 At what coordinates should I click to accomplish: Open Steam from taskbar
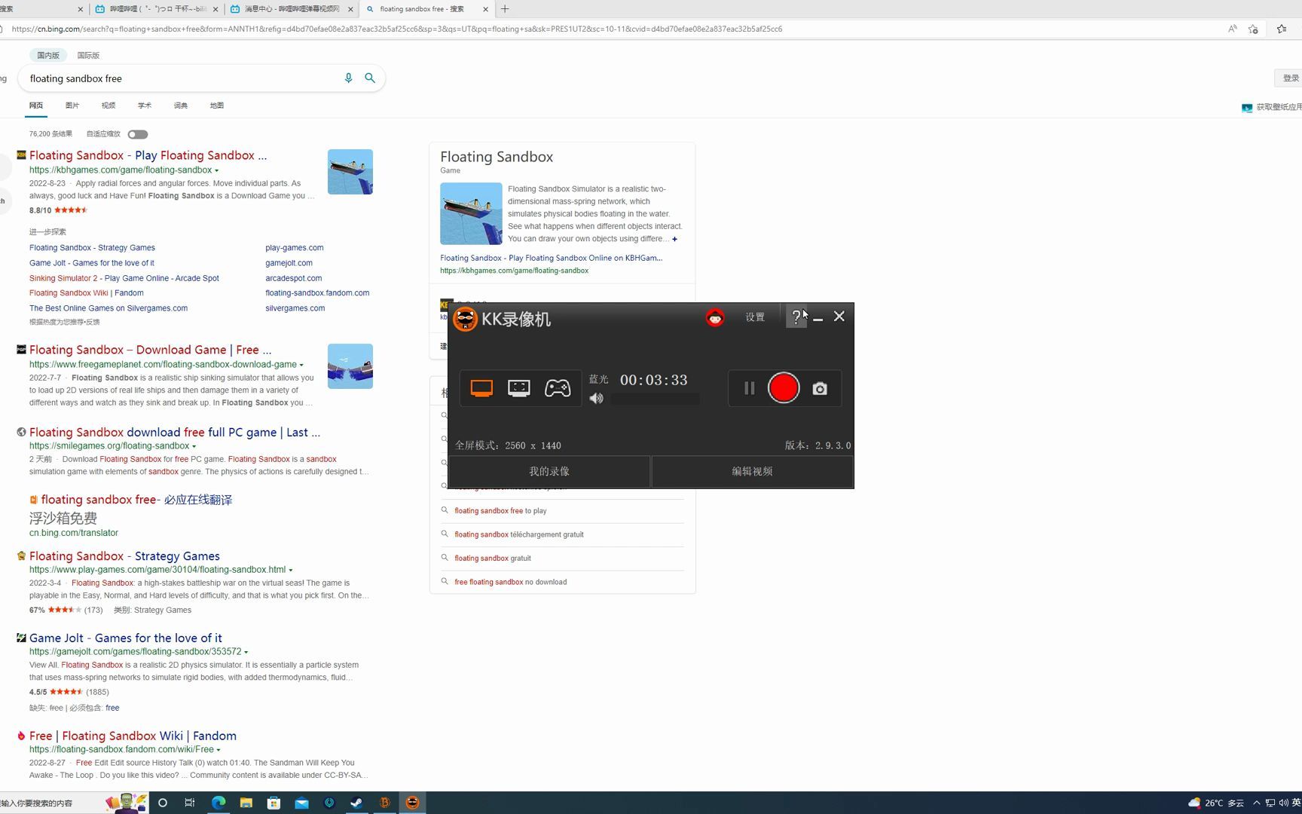click(x=356, y=803)
